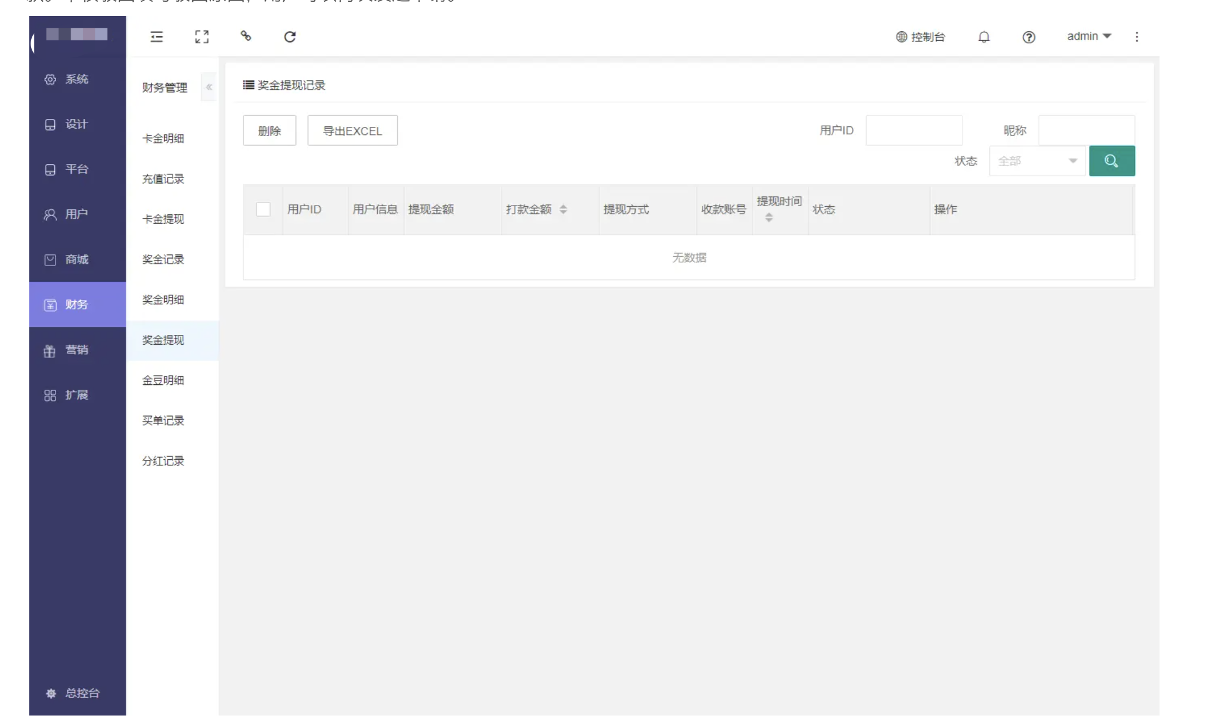This screenshot has height=721, width=1212.
Task: Open 卡金明细 submenu item
Action: pyautogui.click(x=173, y=138)
